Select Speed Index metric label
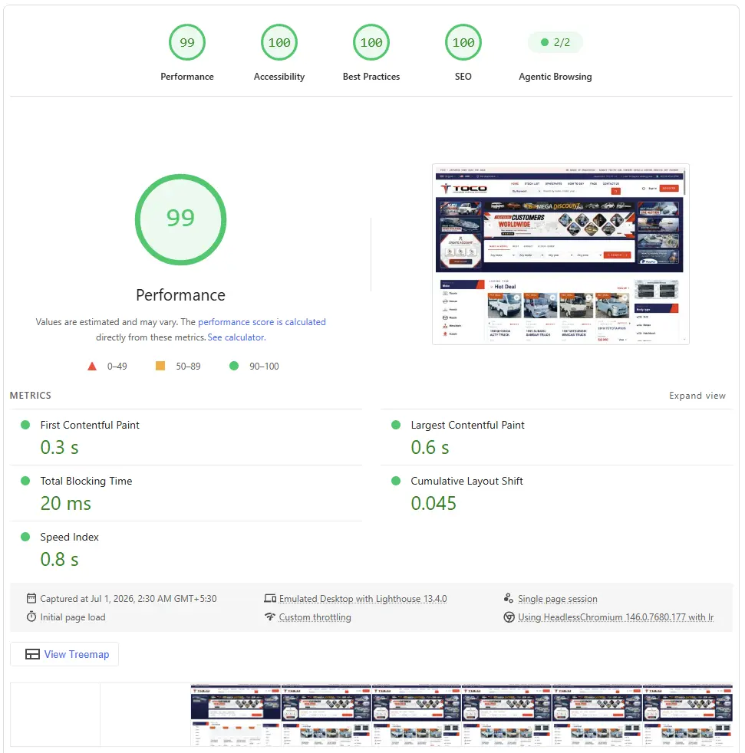The height and width of the screenshot is (753, 745). pos(69,537)
